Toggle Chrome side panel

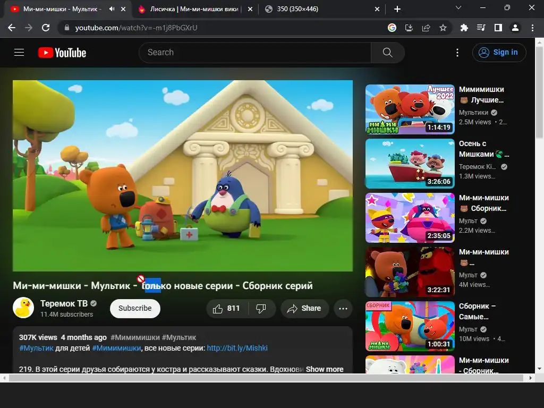click(498, 28)
